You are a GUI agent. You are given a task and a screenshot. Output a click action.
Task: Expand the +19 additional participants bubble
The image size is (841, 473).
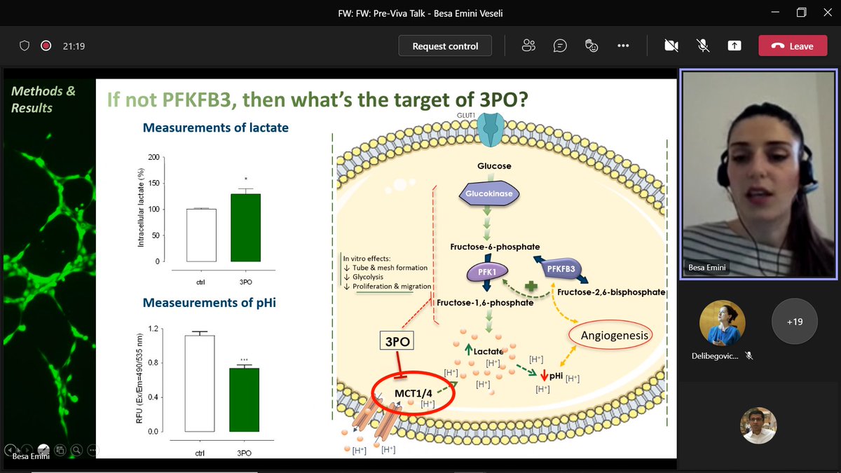(794, 322)
